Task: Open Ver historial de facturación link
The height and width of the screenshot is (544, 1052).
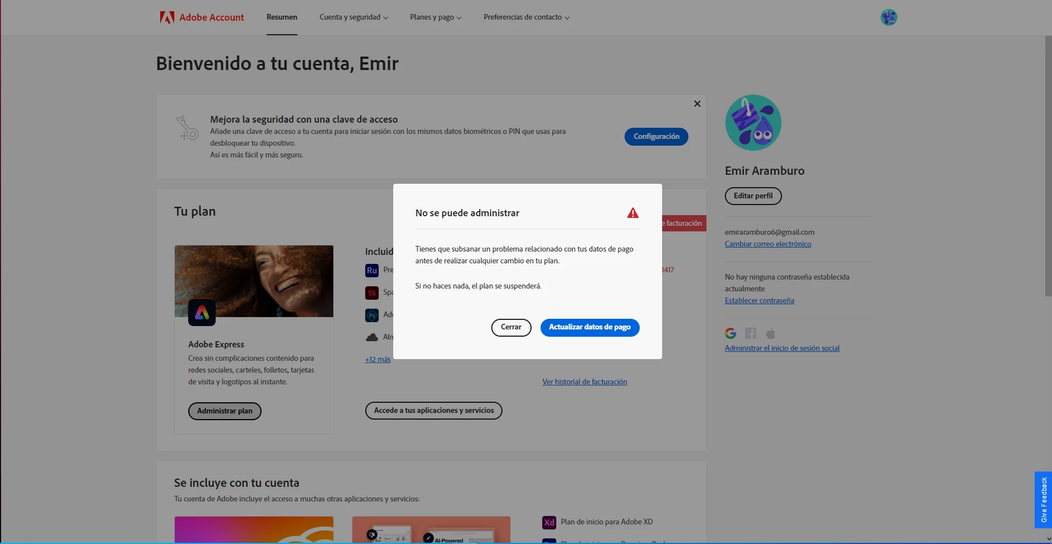Action: point(584,382)
